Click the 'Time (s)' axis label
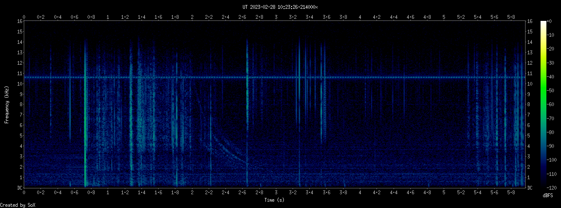 (x=274, y=200)
